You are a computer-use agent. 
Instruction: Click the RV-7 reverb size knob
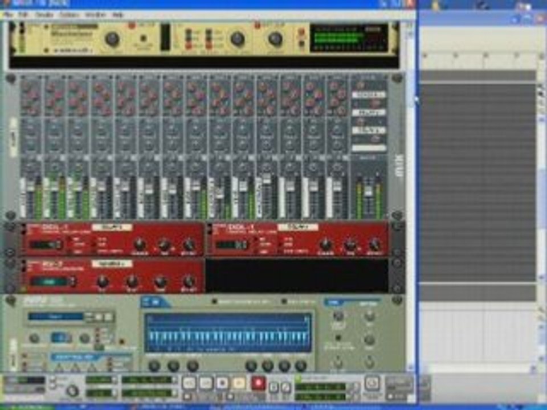pyautogui.click(x=103, y=281)
